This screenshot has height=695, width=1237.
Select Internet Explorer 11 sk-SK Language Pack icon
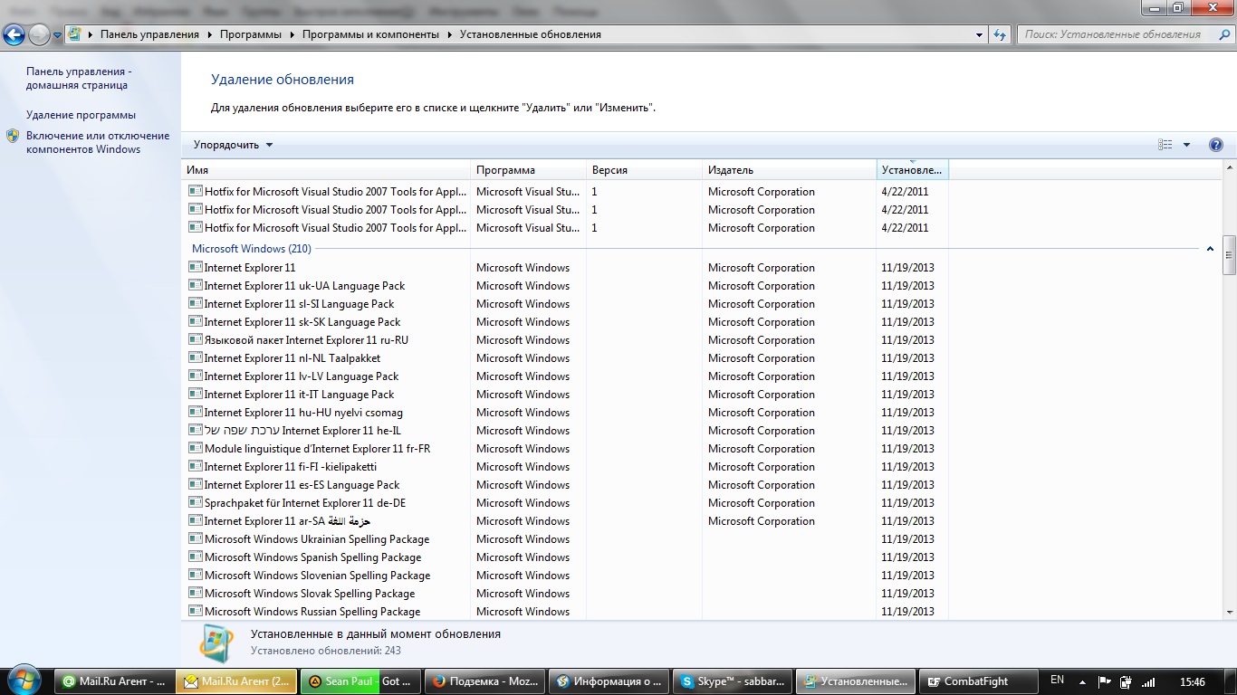[x=195, y=321]
